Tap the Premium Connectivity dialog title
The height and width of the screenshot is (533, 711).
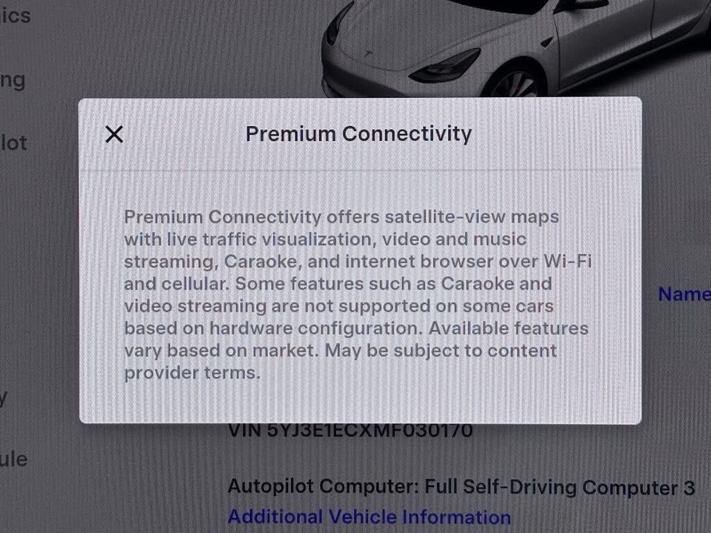tap(358, 134)
